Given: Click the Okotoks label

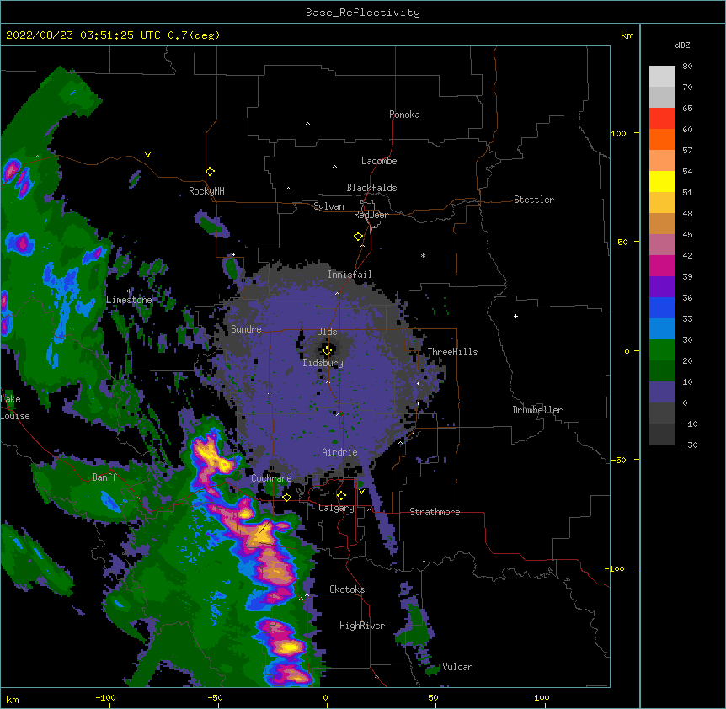Looking at the screenshot, I should click(347, 589).
